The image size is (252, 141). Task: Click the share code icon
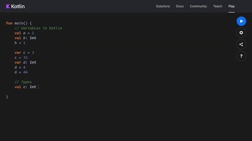pos(241,44)
